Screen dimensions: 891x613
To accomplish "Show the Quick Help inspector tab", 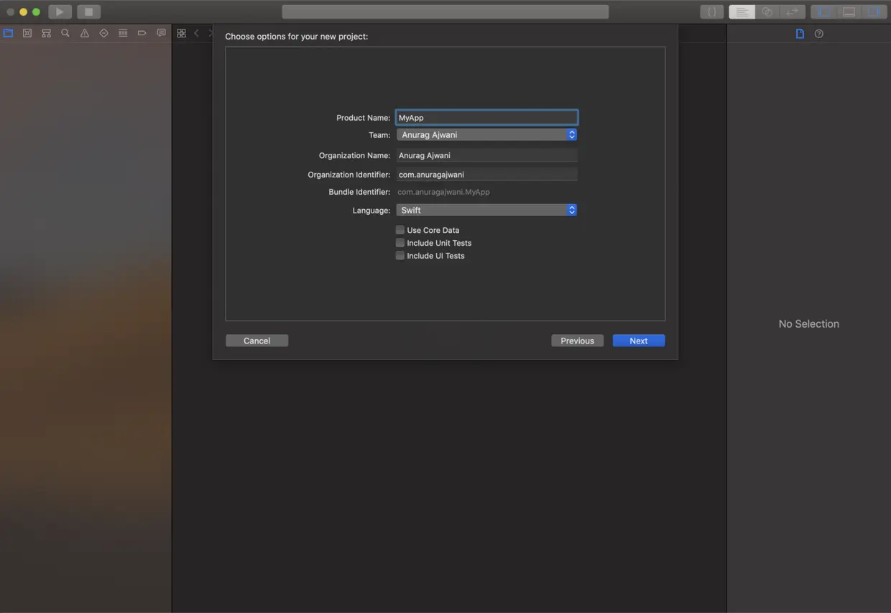I will click(819, 34).
